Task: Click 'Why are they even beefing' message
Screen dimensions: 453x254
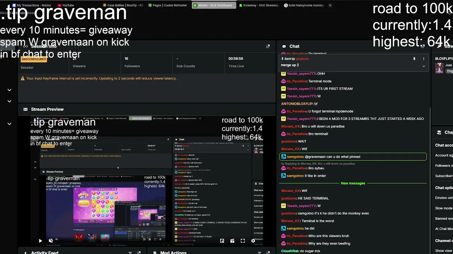Action: click(329, 243)
